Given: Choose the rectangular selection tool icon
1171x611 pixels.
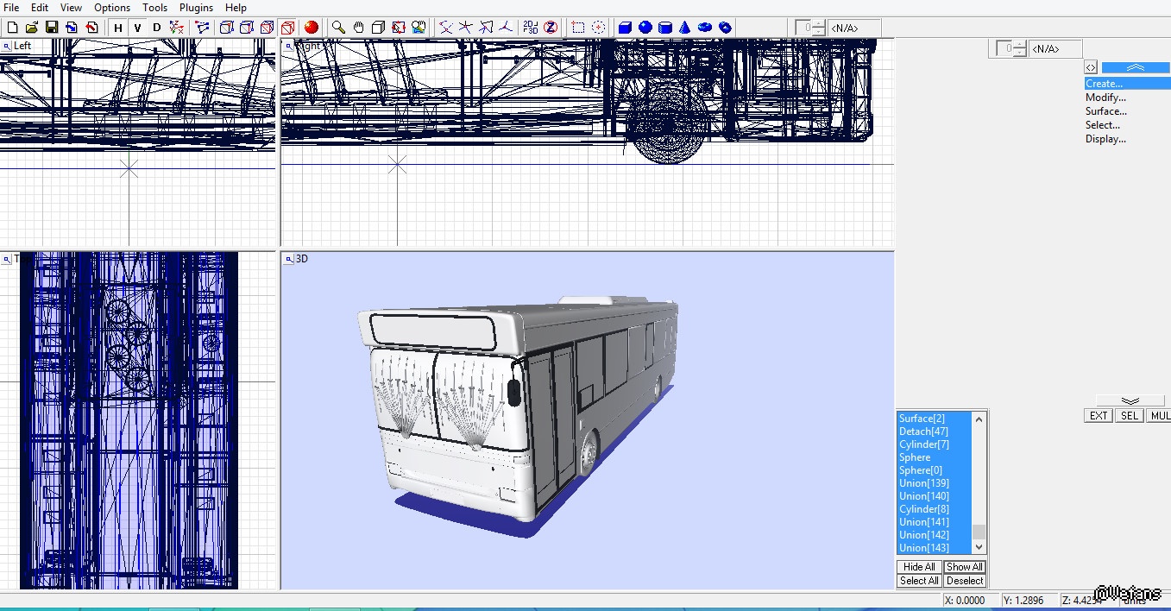Looking at the screenshot, I should (578, 28).
